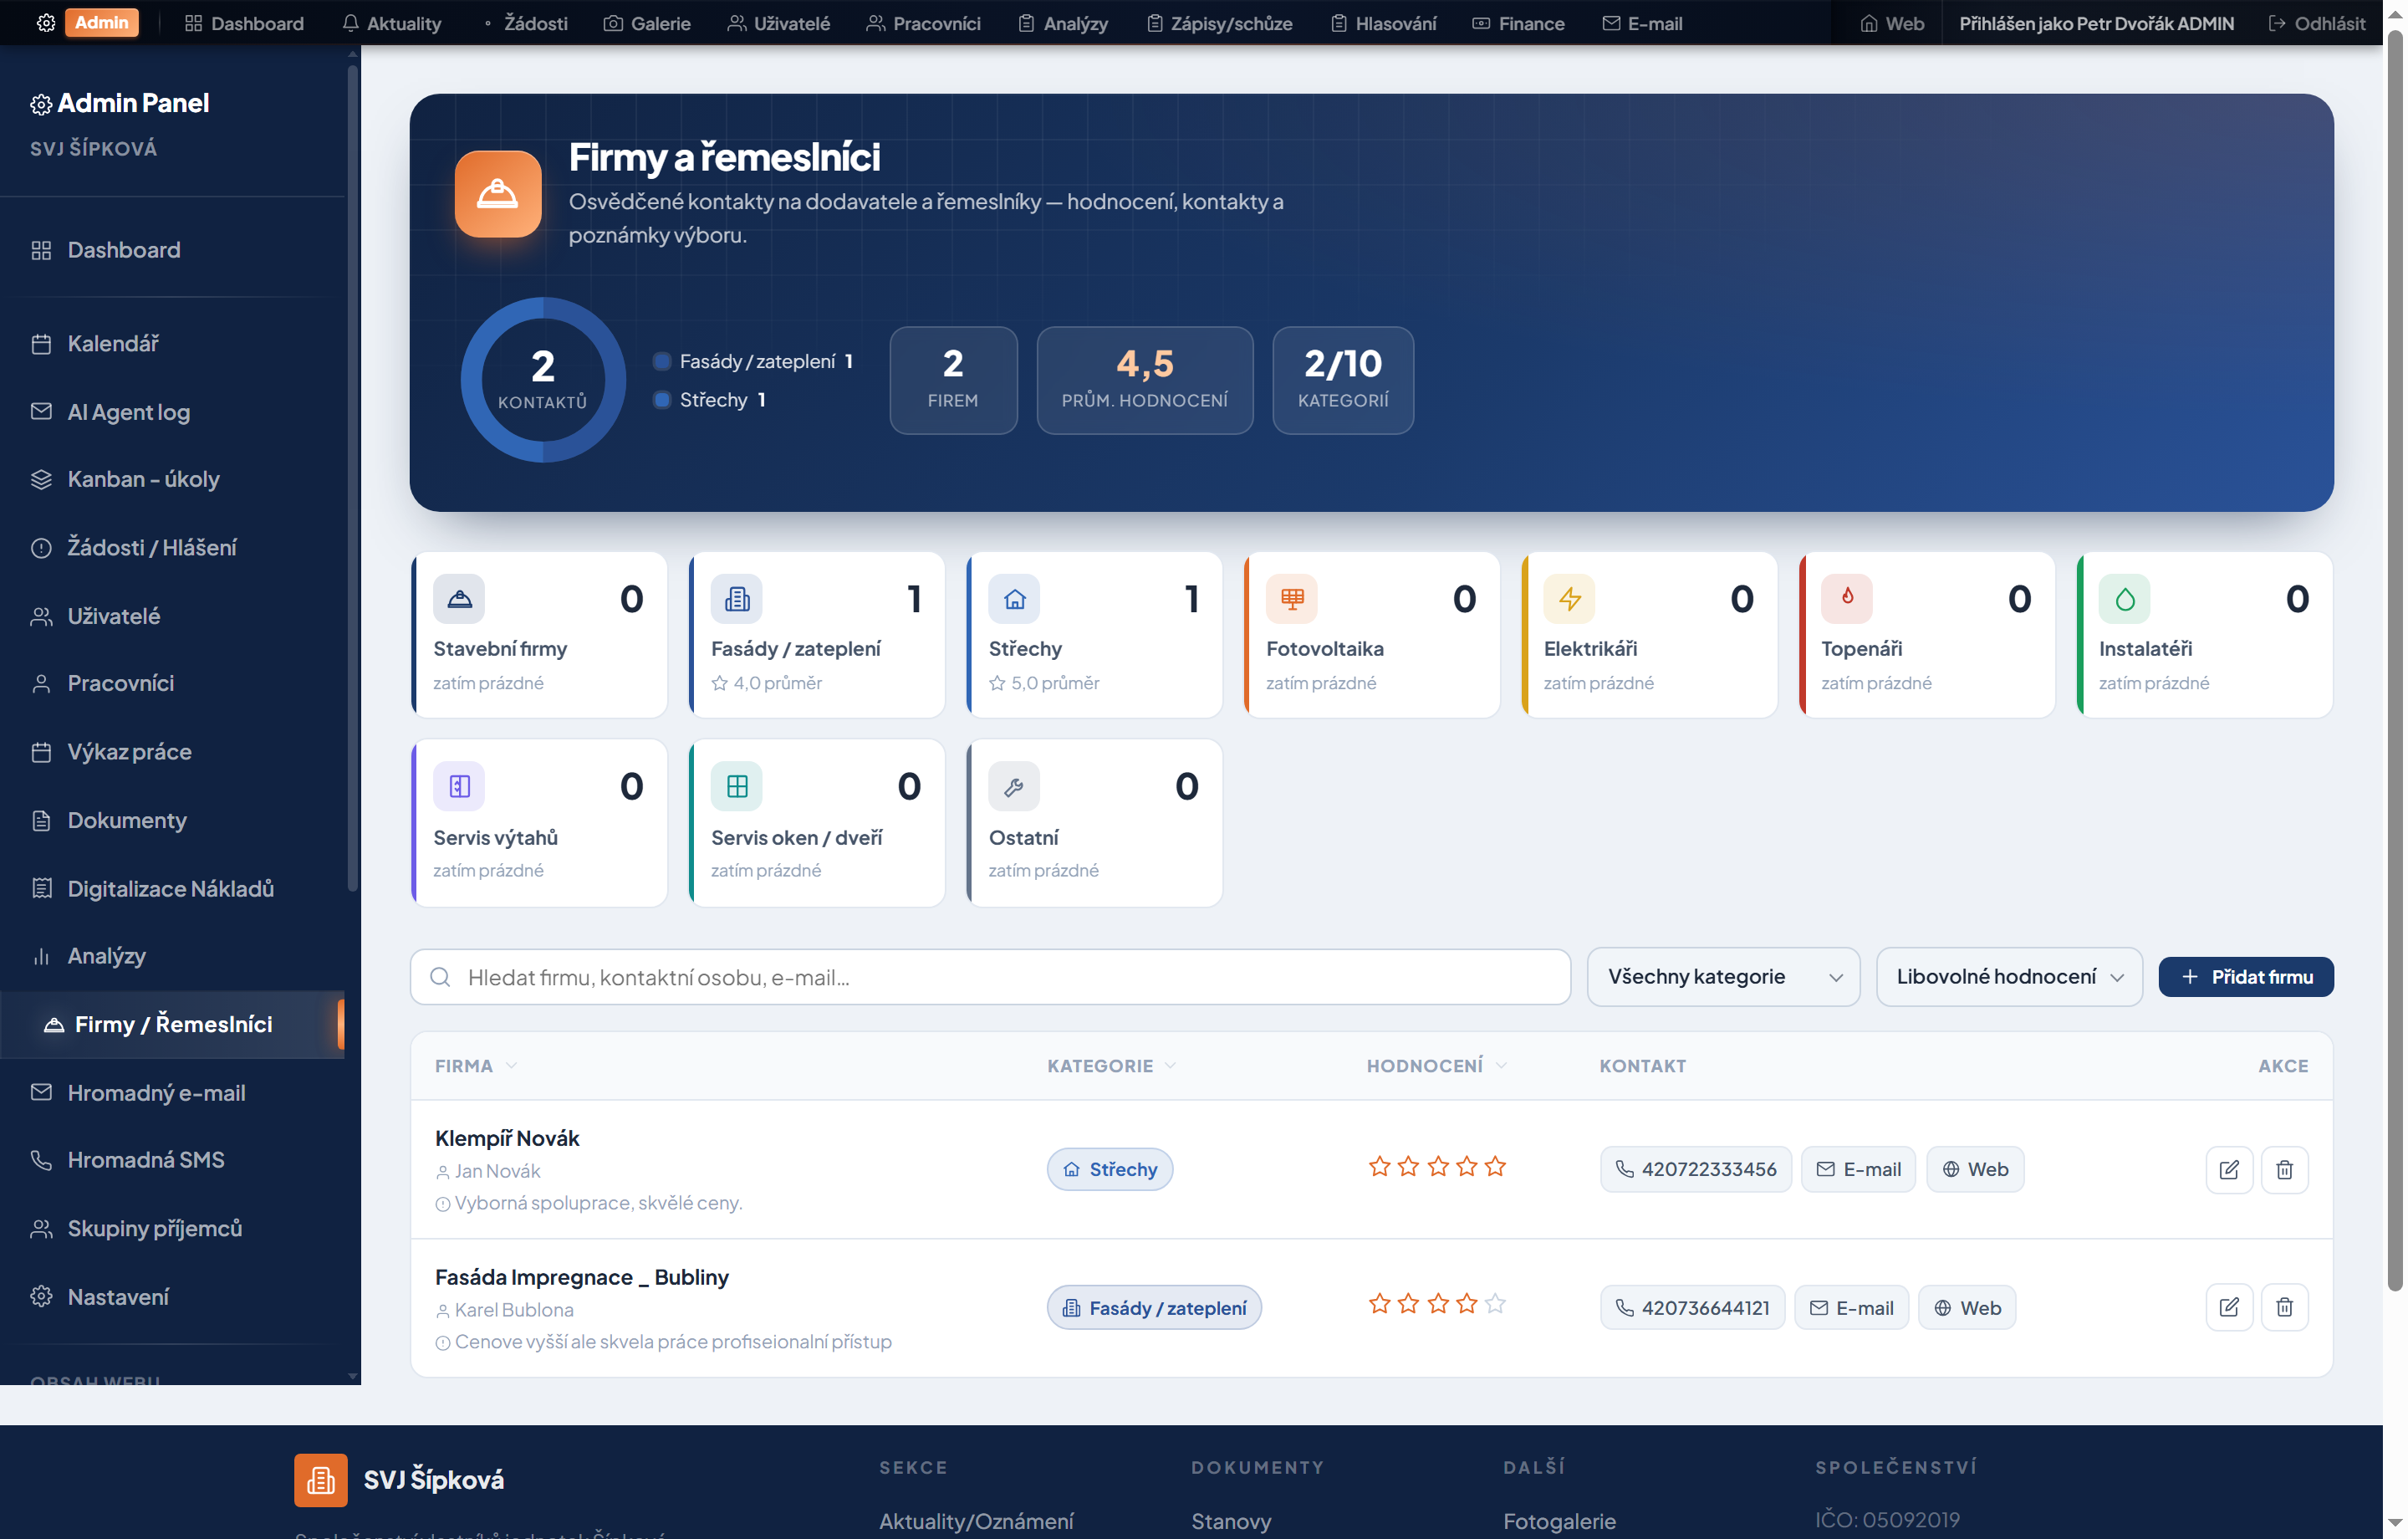Call Klempíř Novák phone number 420722333456
The image size is (2408, 1539).
[1695, 1168]
